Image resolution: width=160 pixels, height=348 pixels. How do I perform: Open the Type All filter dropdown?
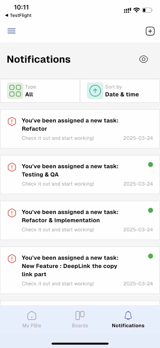point(40,91)
